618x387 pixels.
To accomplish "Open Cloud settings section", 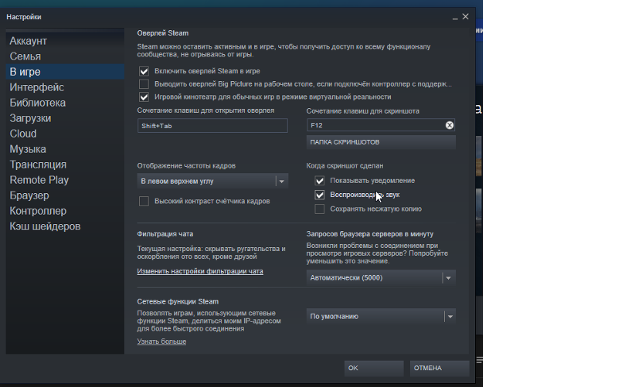I will (x=65, y=134).
